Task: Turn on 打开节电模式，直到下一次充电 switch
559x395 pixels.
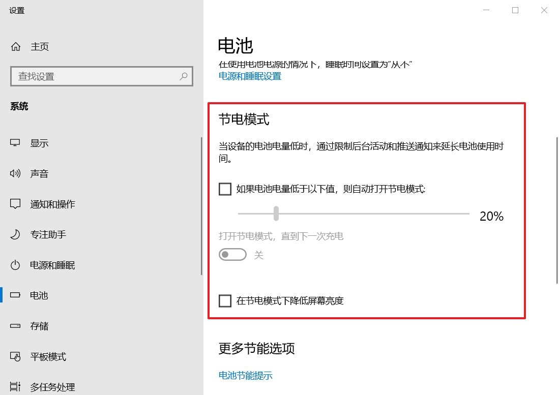Action: click(x=232, y=254)
